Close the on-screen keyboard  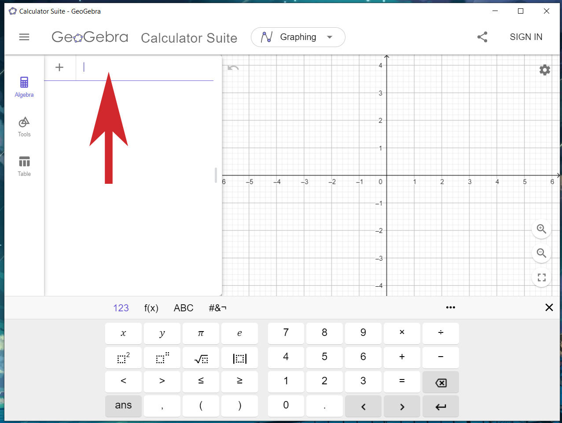549,307
